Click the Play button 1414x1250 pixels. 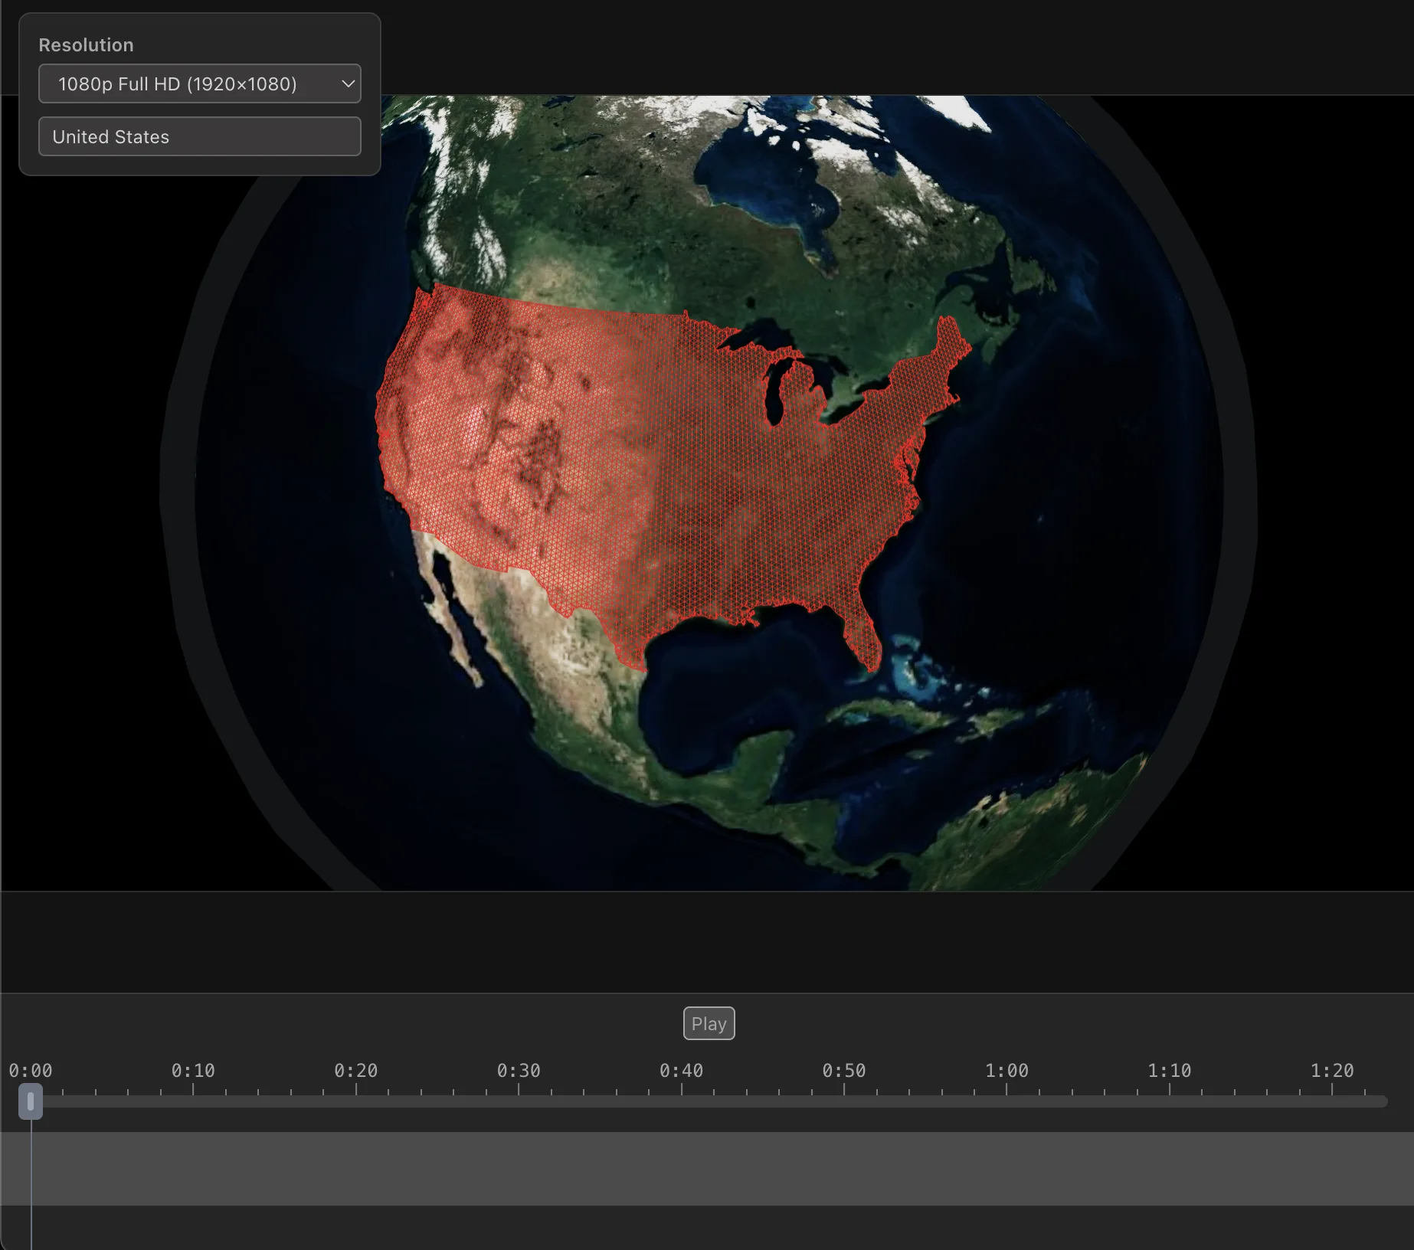click(x=709, y=1023)
